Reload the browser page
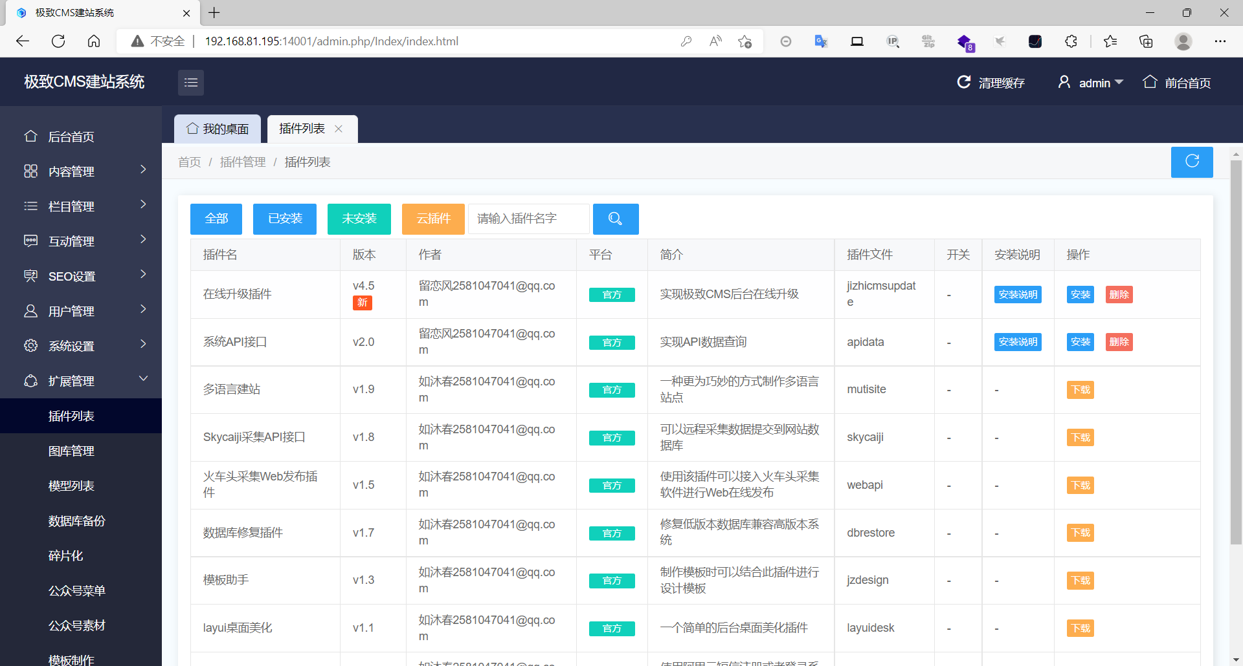 (58, 41)
